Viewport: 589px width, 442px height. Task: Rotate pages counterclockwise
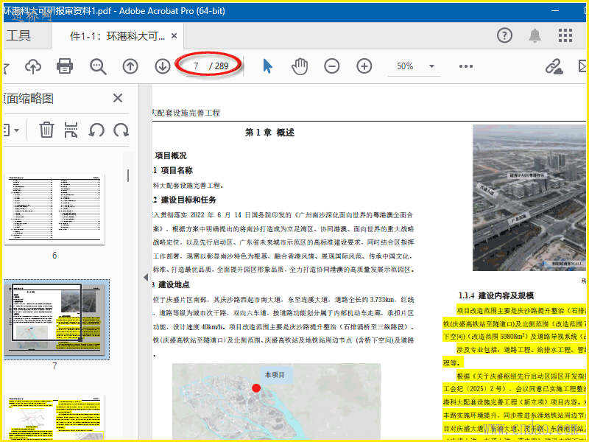[96, 130]
